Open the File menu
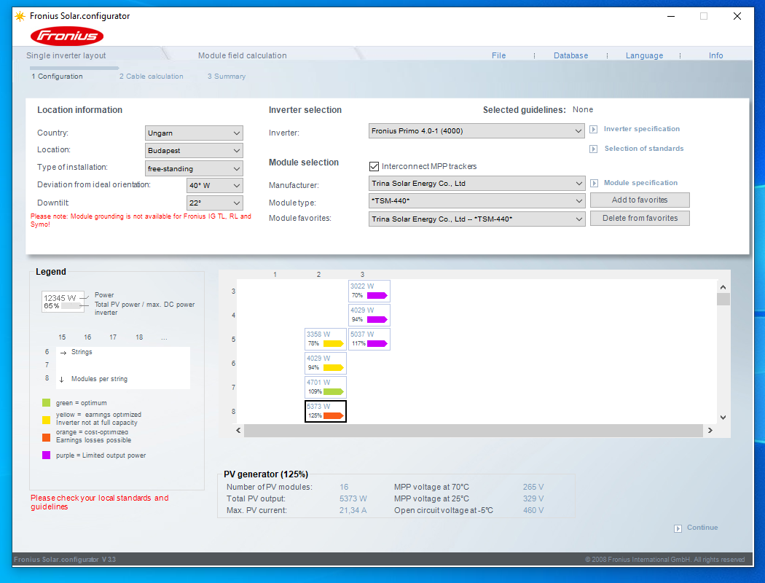This screenshot has width=765, height=583. pos(498,55)
